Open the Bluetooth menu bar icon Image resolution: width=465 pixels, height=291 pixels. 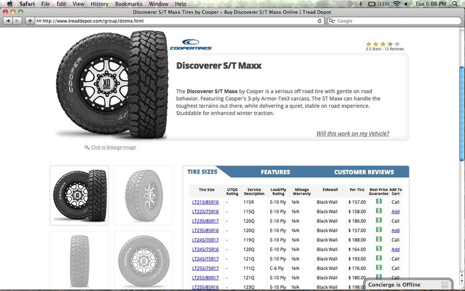coord(360,4)
